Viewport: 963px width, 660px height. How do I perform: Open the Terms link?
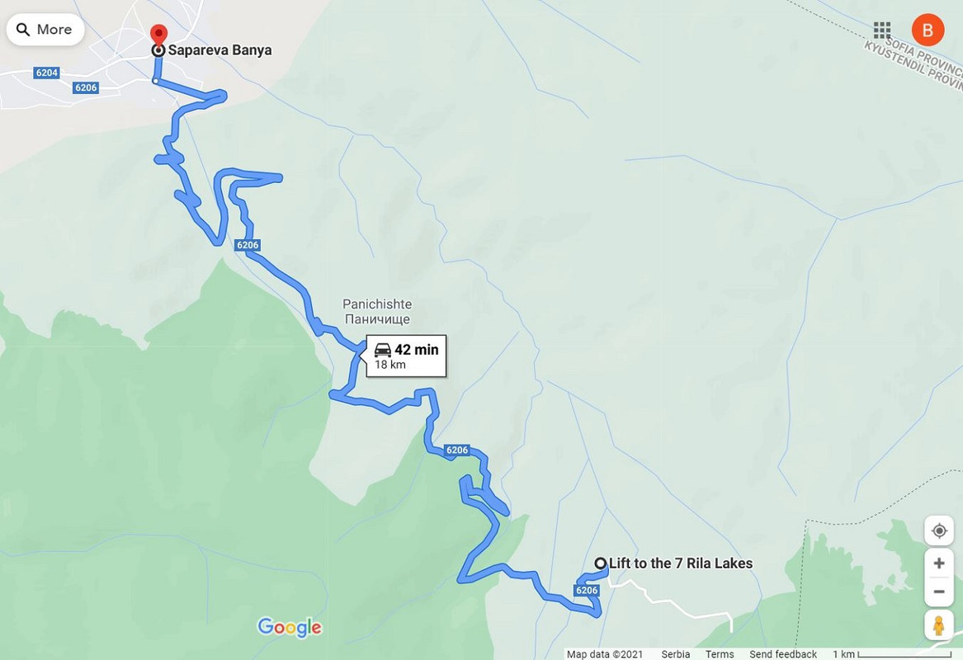click(x=720, y=654)
